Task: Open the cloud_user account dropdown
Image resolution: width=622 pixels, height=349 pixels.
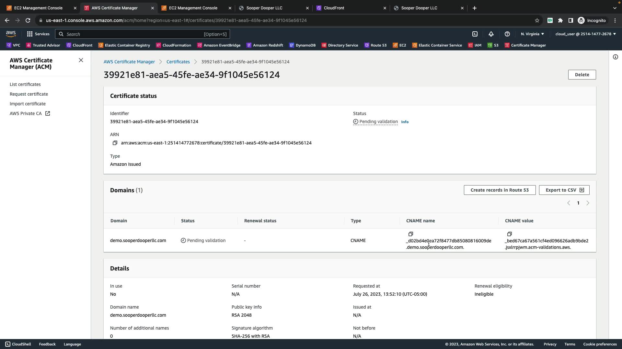Action: [x=585, y=34]
